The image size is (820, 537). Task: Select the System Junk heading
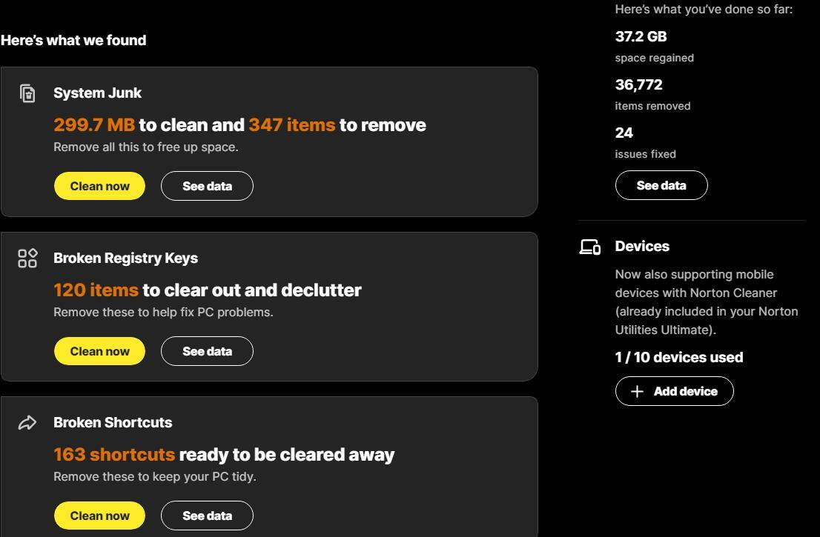[x=97, y=93]
